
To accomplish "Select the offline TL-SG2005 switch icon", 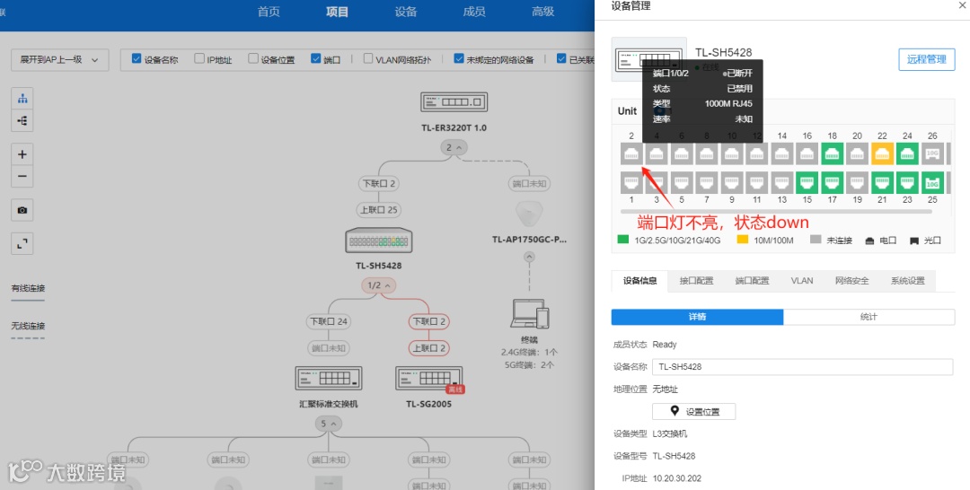I will click(x=428, y=379).
